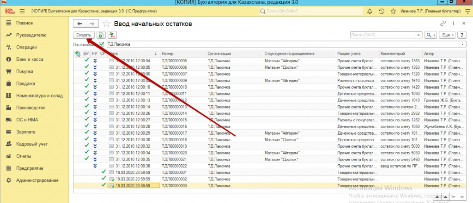Get link to this form icon
This screenshot has width=473, height=203.
(443, 24)
